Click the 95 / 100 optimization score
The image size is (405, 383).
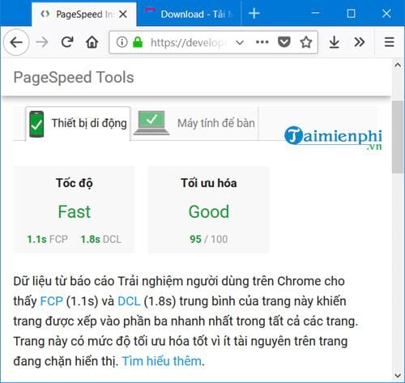(209, 239)
